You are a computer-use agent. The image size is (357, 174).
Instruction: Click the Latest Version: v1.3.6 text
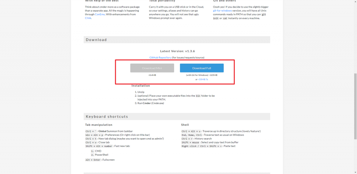click(x=177, y=51)
